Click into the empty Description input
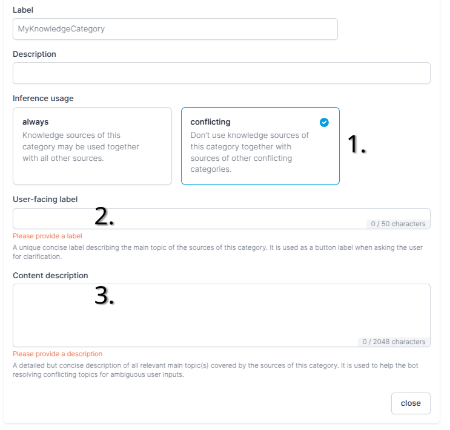This screenshot has width=450, height=430. (x=222, y=73)
